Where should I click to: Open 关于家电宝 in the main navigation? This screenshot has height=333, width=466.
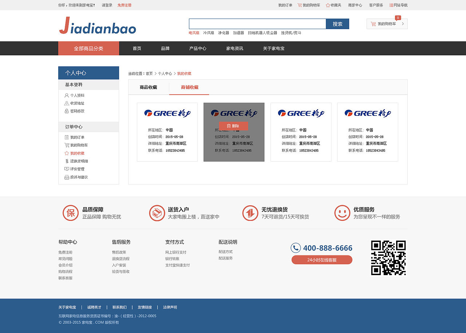(274, 48)
